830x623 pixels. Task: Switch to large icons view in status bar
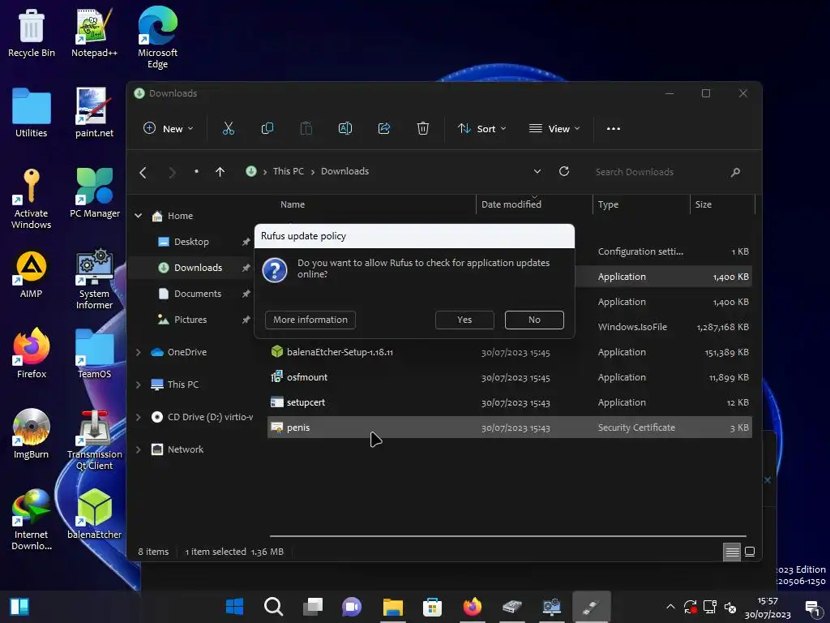point(750,552)
